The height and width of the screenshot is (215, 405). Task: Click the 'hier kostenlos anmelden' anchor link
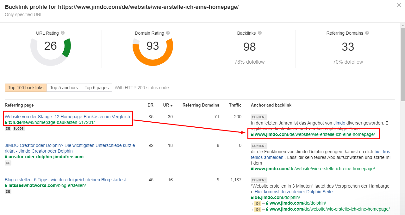(321, 154)
